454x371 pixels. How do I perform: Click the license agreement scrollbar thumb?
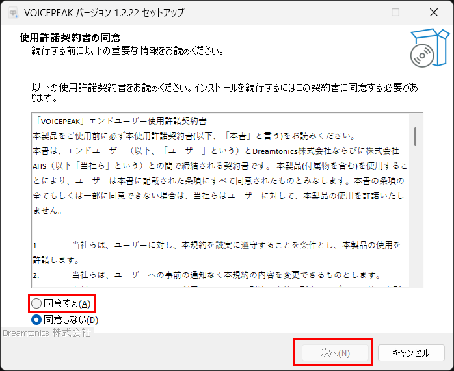coord(416,136)
